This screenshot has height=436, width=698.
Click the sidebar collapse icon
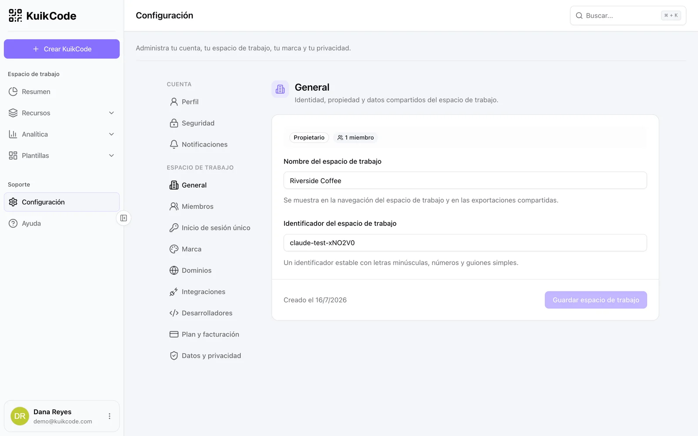tap(123, 218)
